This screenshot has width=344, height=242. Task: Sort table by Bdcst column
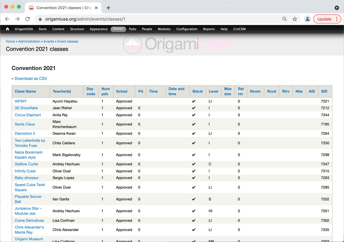point(198,92)
